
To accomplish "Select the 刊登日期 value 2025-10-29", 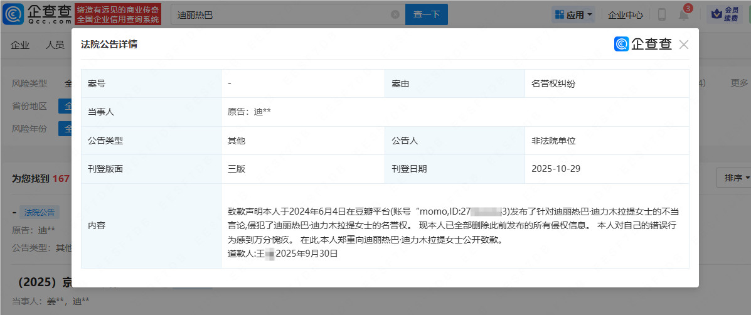I will [556, 169].
